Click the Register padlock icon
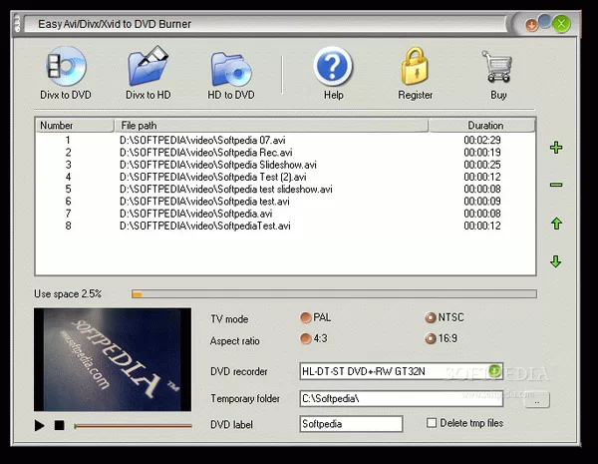The width and height of the screenshot is (598, 464). click(x=415, y=72)
